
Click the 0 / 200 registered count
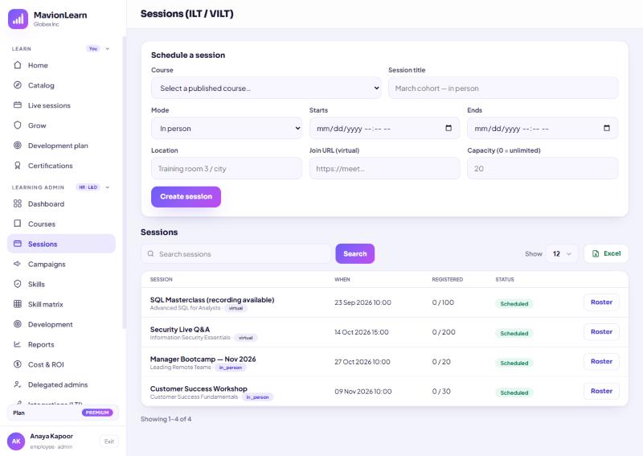tap(444, 332)
